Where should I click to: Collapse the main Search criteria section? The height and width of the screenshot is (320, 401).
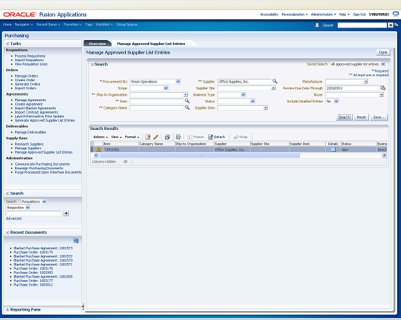point(92,64)
